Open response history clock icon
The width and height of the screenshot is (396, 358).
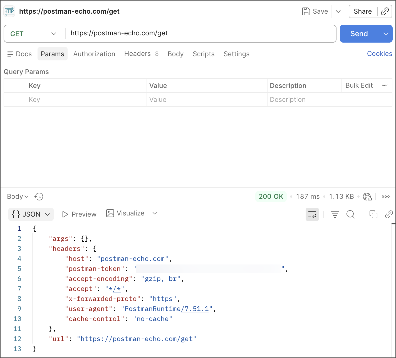[x=39, y=197]
